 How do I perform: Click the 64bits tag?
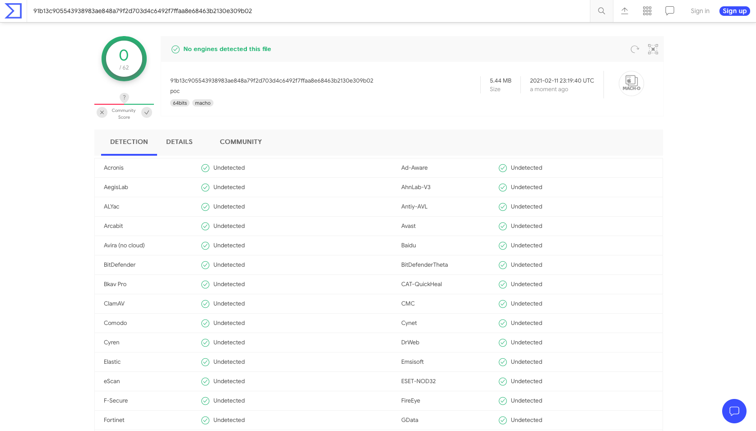point(180,103)
